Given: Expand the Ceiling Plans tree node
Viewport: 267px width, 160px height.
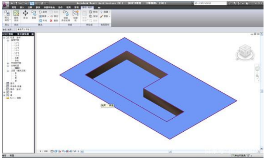Looking at the screenshot, I should point(8,63).
